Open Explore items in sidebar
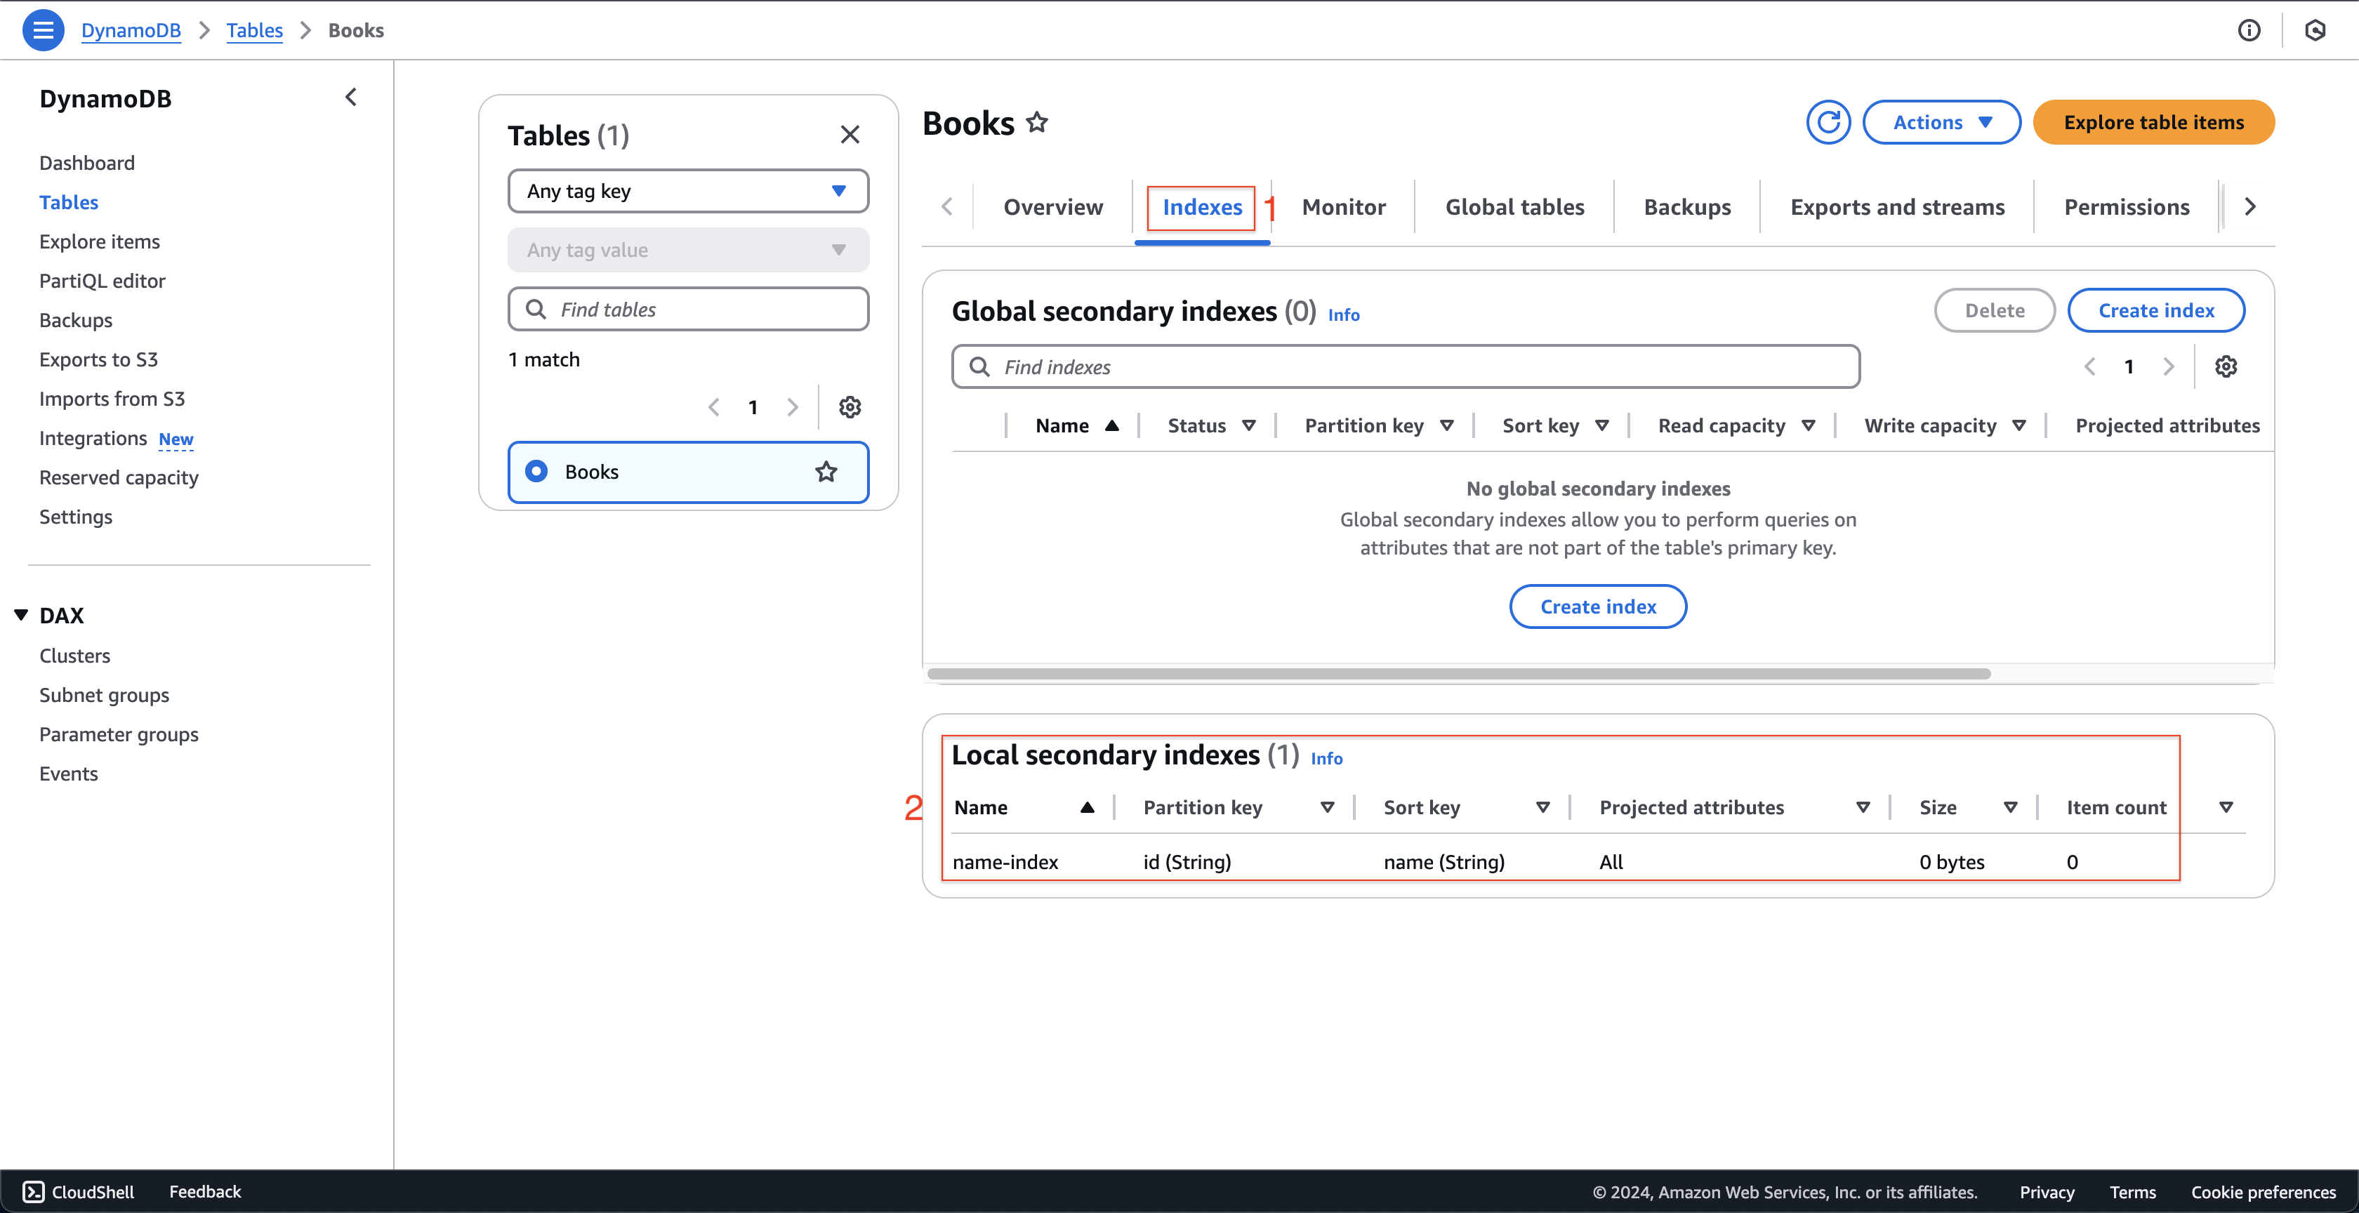 click(99, 241)
